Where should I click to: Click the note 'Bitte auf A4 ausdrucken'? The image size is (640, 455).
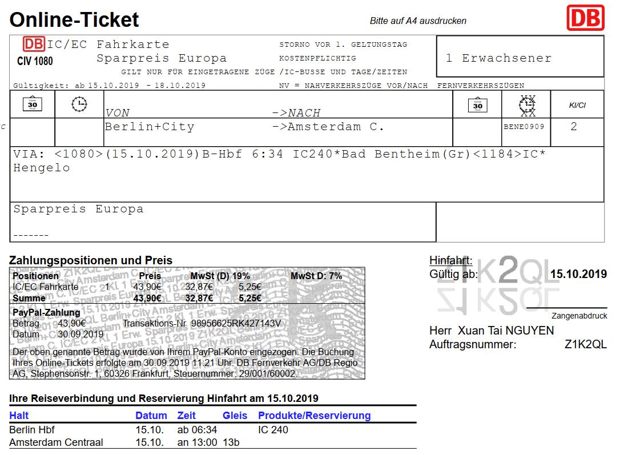418,21
